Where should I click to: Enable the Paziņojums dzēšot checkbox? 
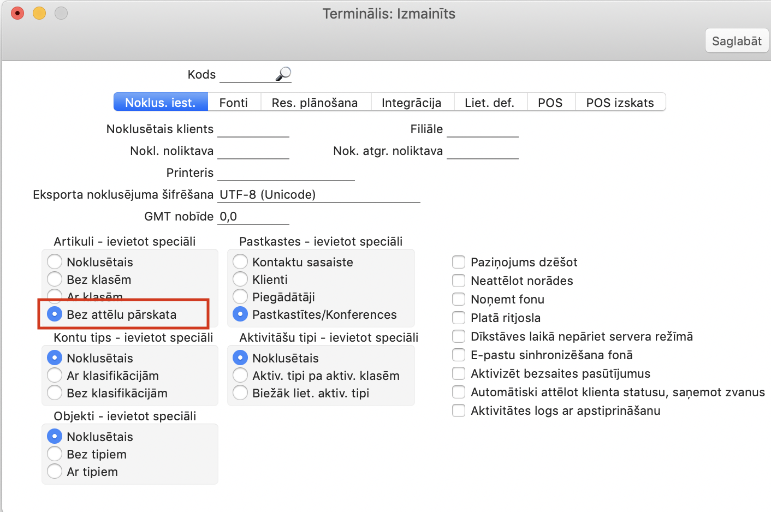[459, 262]
